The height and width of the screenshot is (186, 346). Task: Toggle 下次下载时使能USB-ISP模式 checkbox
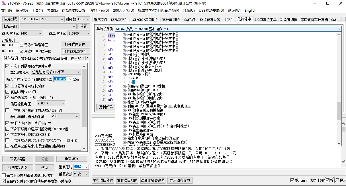(x=7, y=135)
